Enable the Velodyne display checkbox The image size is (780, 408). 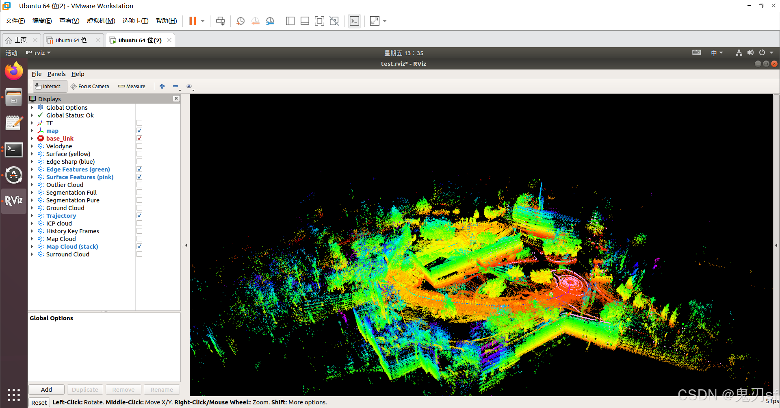(139, 146)
